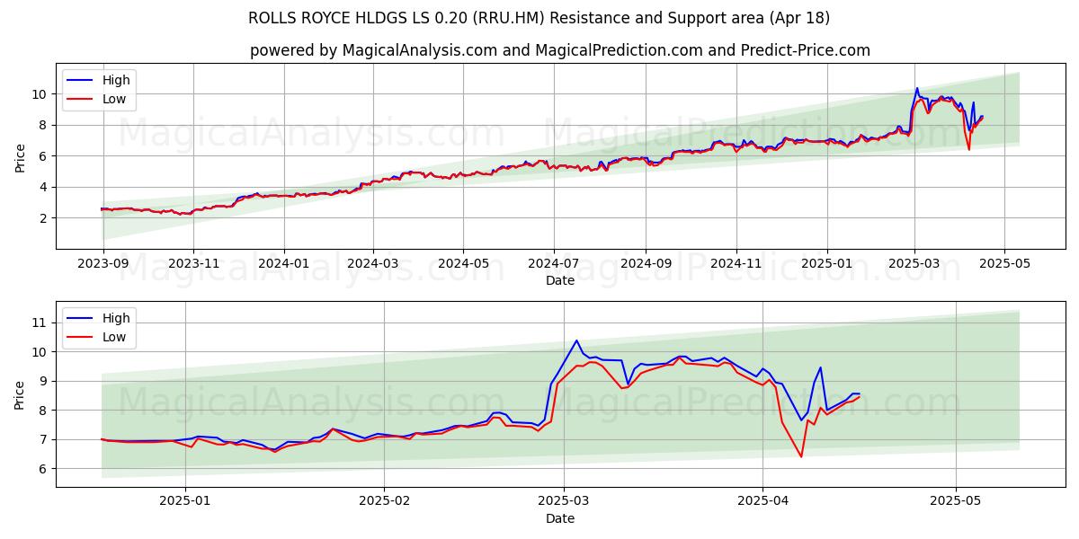
Task: Click price tick '7' on lower chart
Action: (43, 439)
